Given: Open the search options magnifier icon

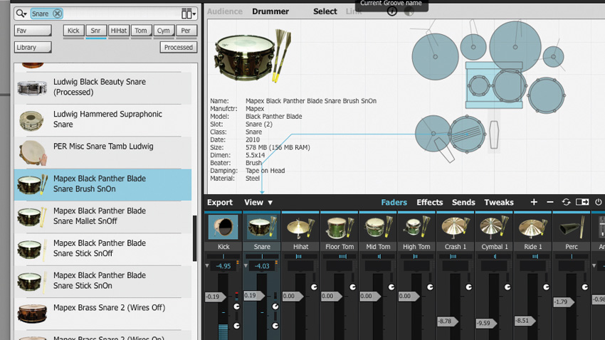Looking at the screenshot, I should click(21, 14).
